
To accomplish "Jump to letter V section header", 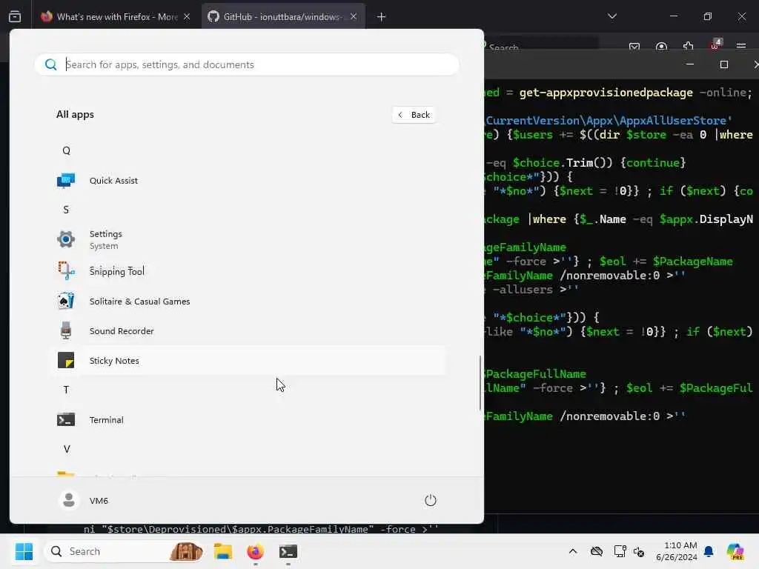I will 67,449.
